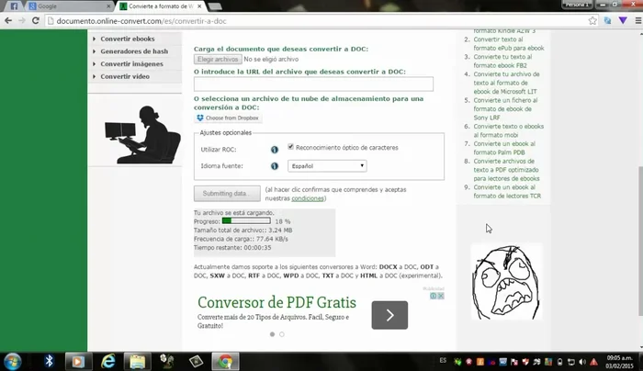Launch the media player taskbar icon
643x371 pixels.
tap(78, 362)
